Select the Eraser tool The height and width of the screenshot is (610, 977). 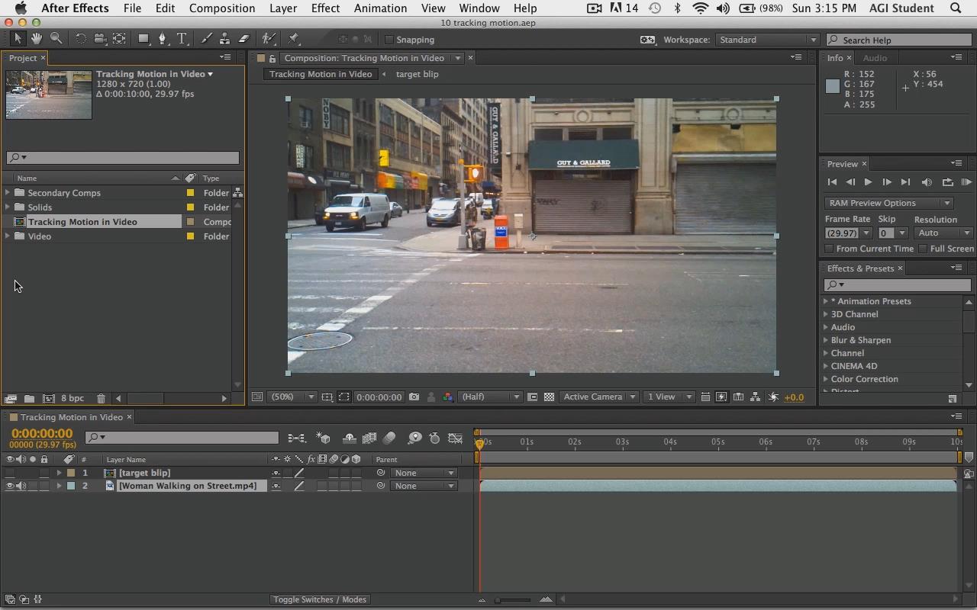244,39
